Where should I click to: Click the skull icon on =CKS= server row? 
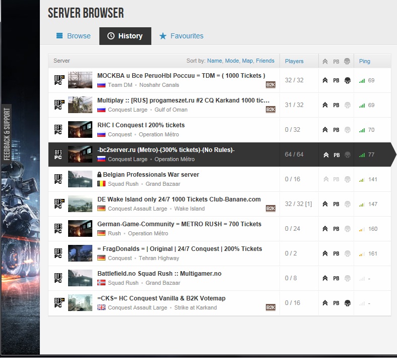point(347,303)
